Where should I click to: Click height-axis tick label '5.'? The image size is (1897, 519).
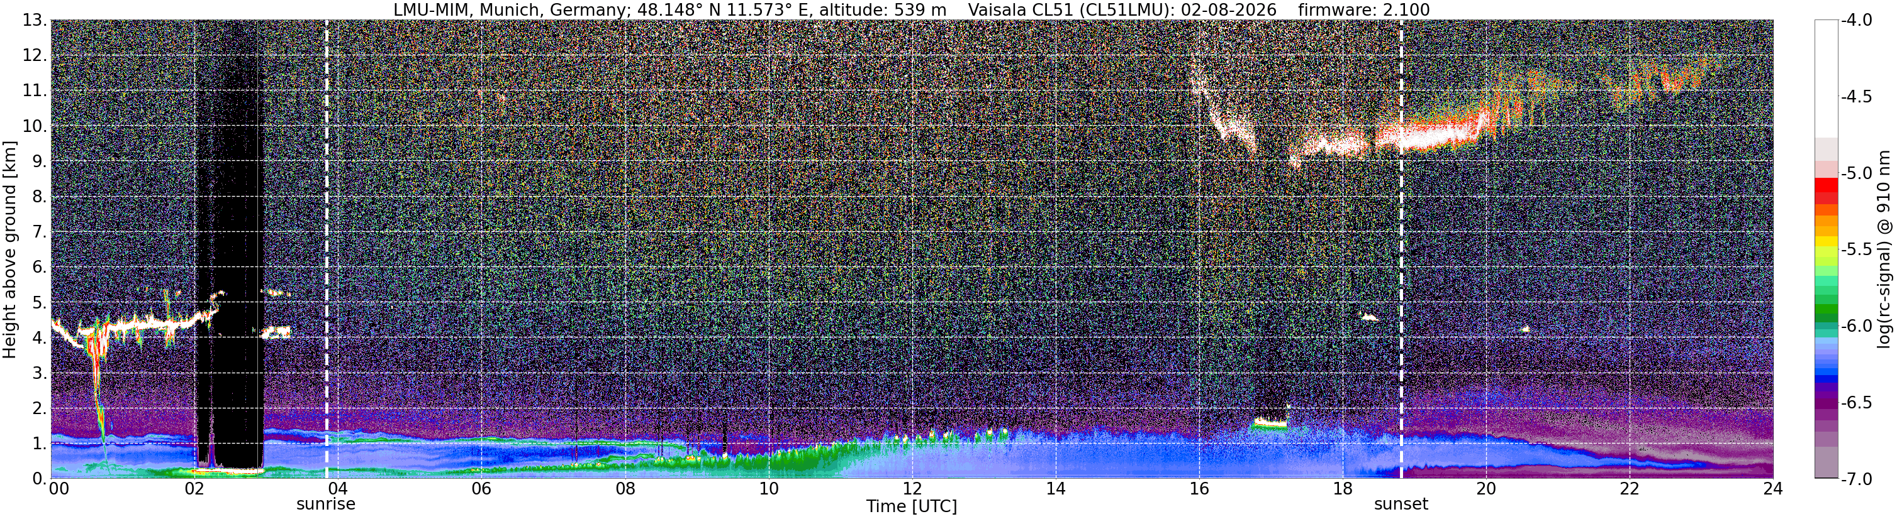tap(40, 303)
